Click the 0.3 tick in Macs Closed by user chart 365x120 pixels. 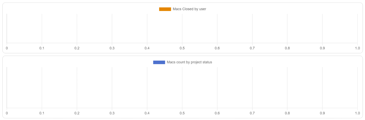click(x=112, y=48)
